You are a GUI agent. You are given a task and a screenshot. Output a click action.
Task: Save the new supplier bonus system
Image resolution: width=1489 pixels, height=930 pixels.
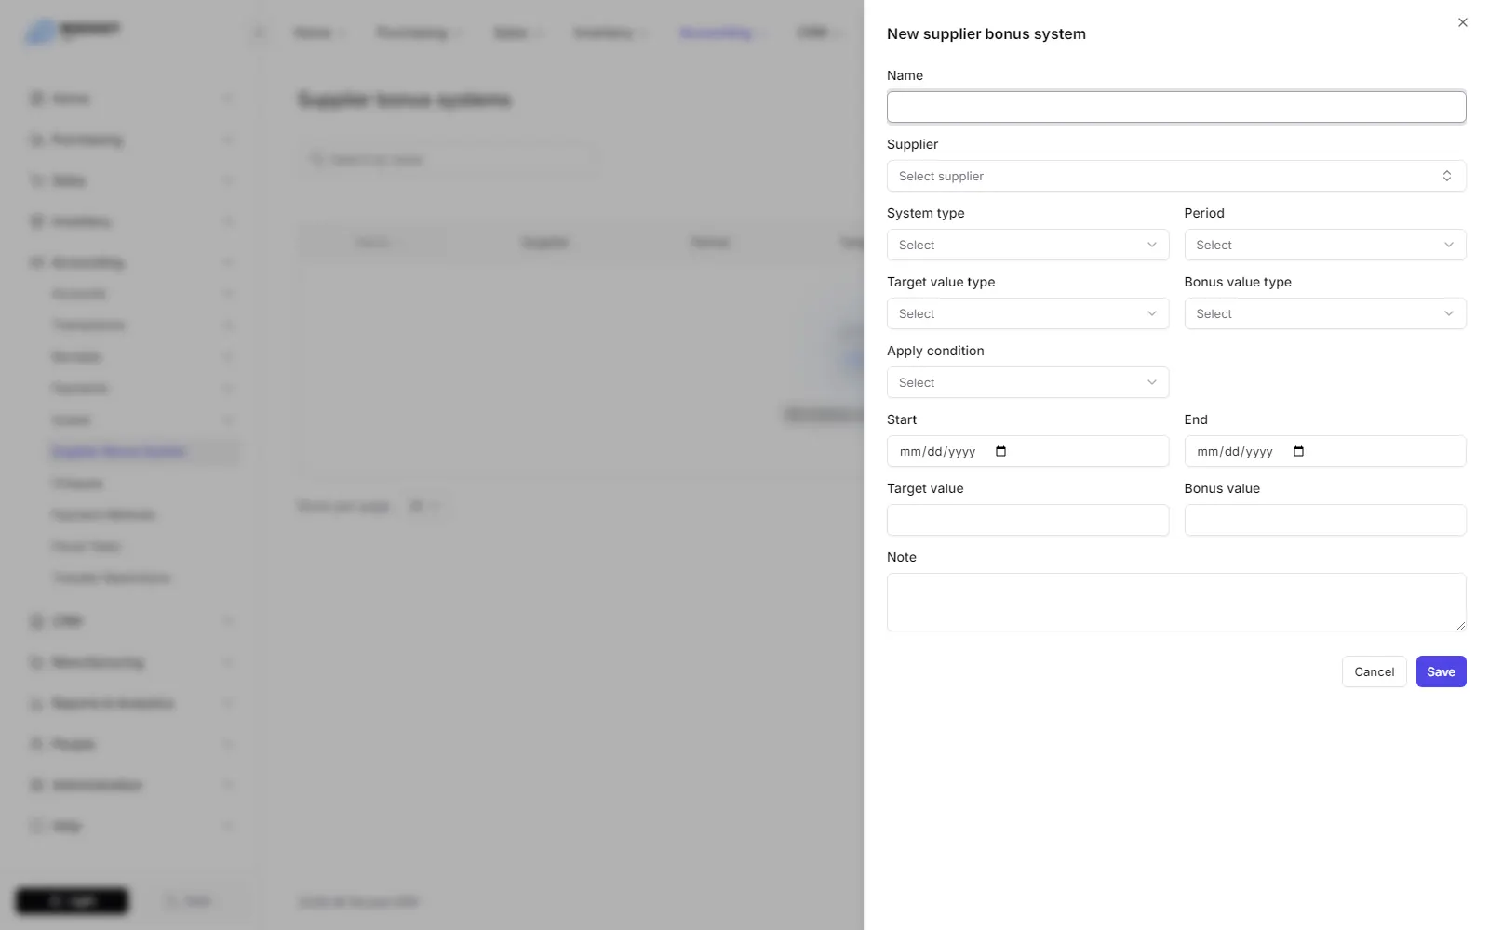pyautogui.click(x=1441, y=671)
